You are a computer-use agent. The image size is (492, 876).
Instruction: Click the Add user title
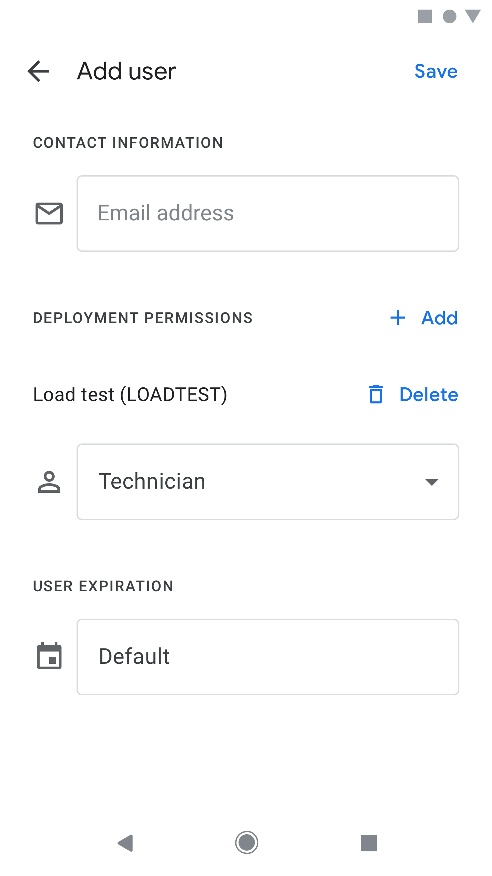[127, 71]
